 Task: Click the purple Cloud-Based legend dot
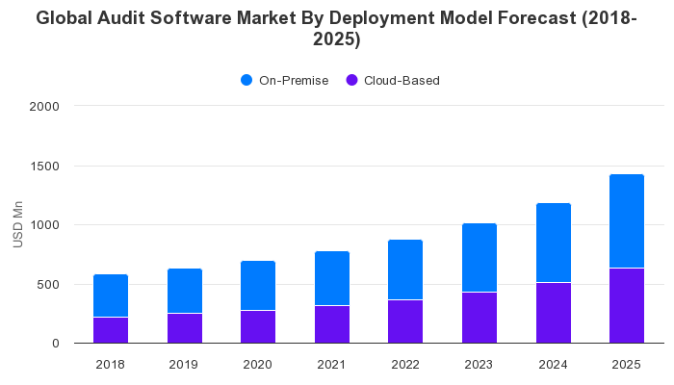coord(351,80)
